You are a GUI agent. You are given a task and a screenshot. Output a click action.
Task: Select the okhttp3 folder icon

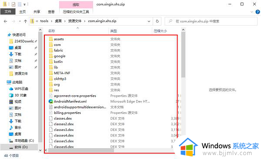(51, 79)
